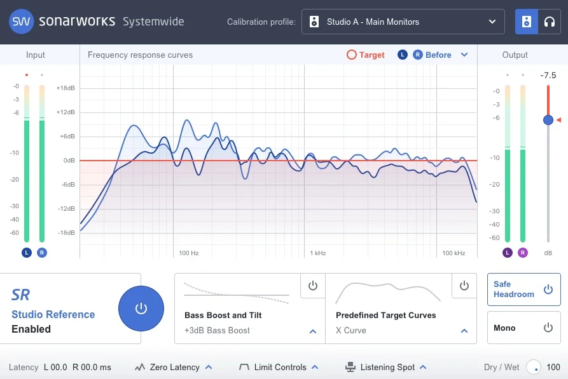This screenshot has width=568, height=379.
Task: Click the output L channel badge
Action: coord(508,253)
